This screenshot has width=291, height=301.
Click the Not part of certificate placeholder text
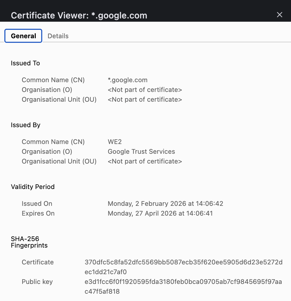tap(145, 90)
